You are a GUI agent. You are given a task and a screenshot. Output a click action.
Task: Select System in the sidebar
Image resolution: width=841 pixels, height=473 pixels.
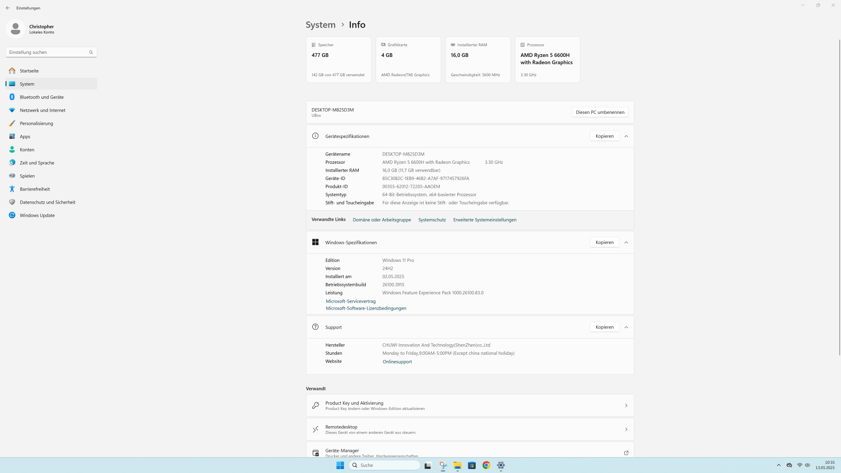[51, 84]
